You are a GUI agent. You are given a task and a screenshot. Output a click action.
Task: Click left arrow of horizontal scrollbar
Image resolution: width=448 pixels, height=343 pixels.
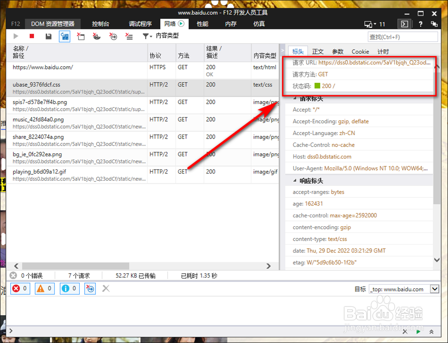pyautogui.click(x=16, y=266)
